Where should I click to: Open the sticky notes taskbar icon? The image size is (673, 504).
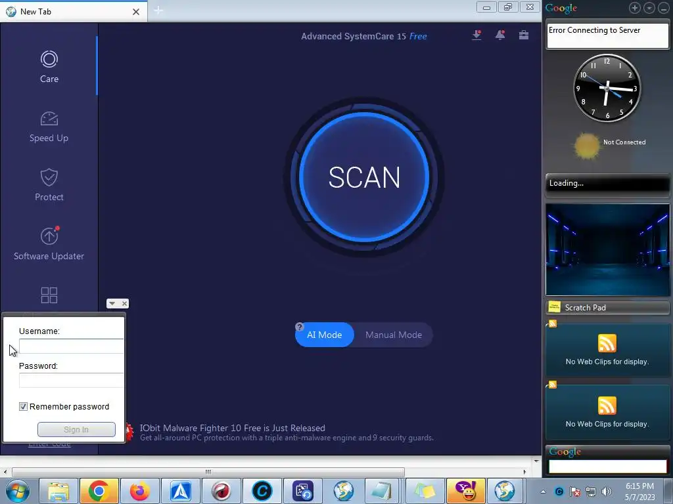pos(425,491)
